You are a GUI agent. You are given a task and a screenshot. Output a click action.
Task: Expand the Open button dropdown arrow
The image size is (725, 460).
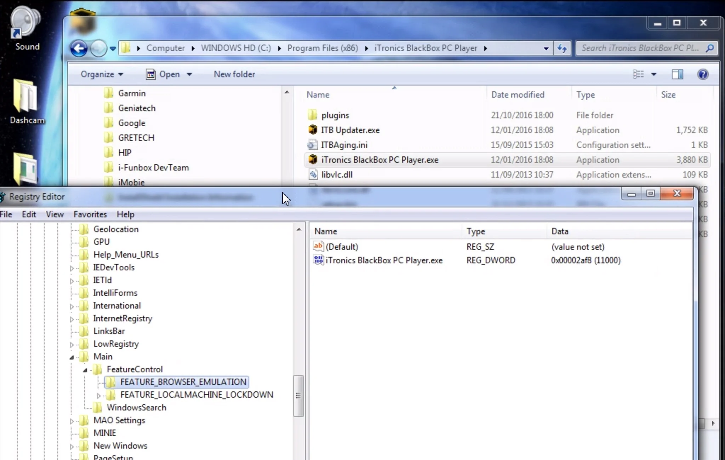pyautogui.click(x=189, y=74)
